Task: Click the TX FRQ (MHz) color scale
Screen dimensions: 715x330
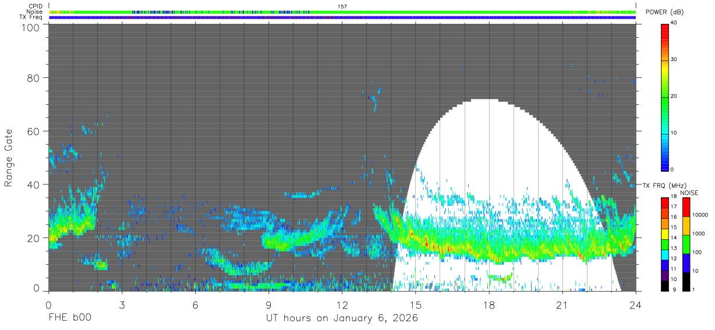Action: pyautogui.click(x=665, y=244)
